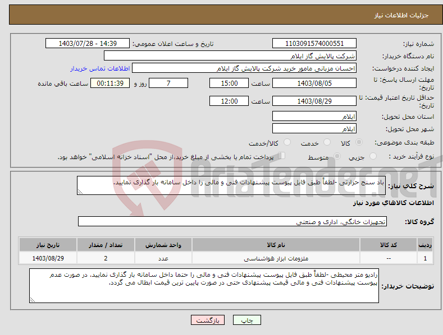
Task: Click the general need description textarea
Action: tap(231, 185)
